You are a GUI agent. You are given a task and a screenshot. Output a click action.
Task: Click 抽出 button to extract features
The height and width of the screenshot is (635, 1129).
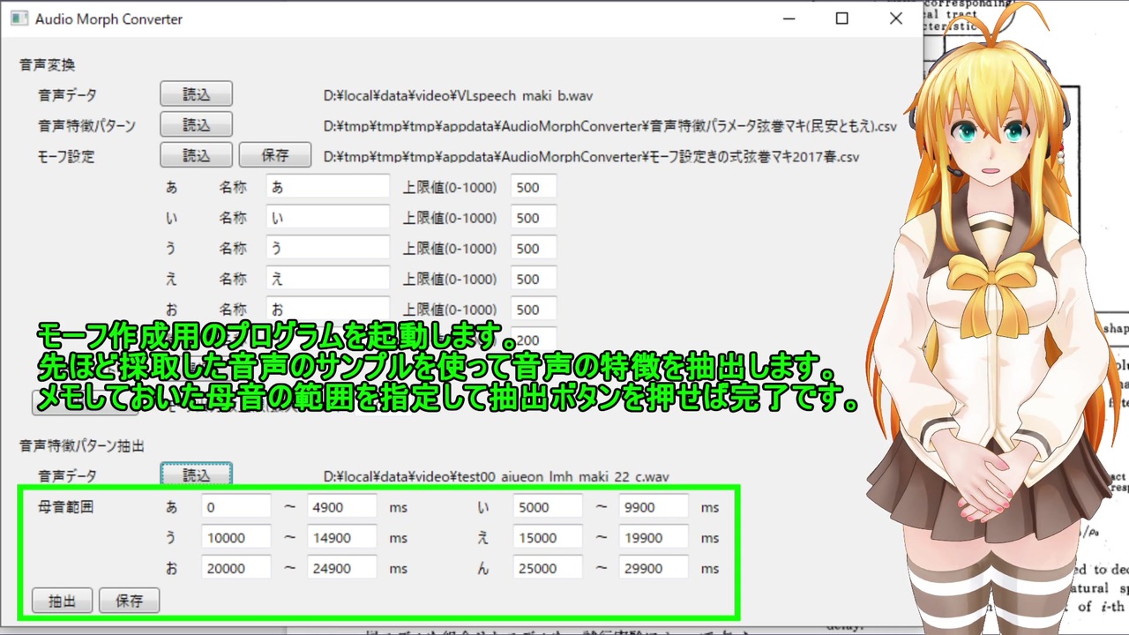62,601
